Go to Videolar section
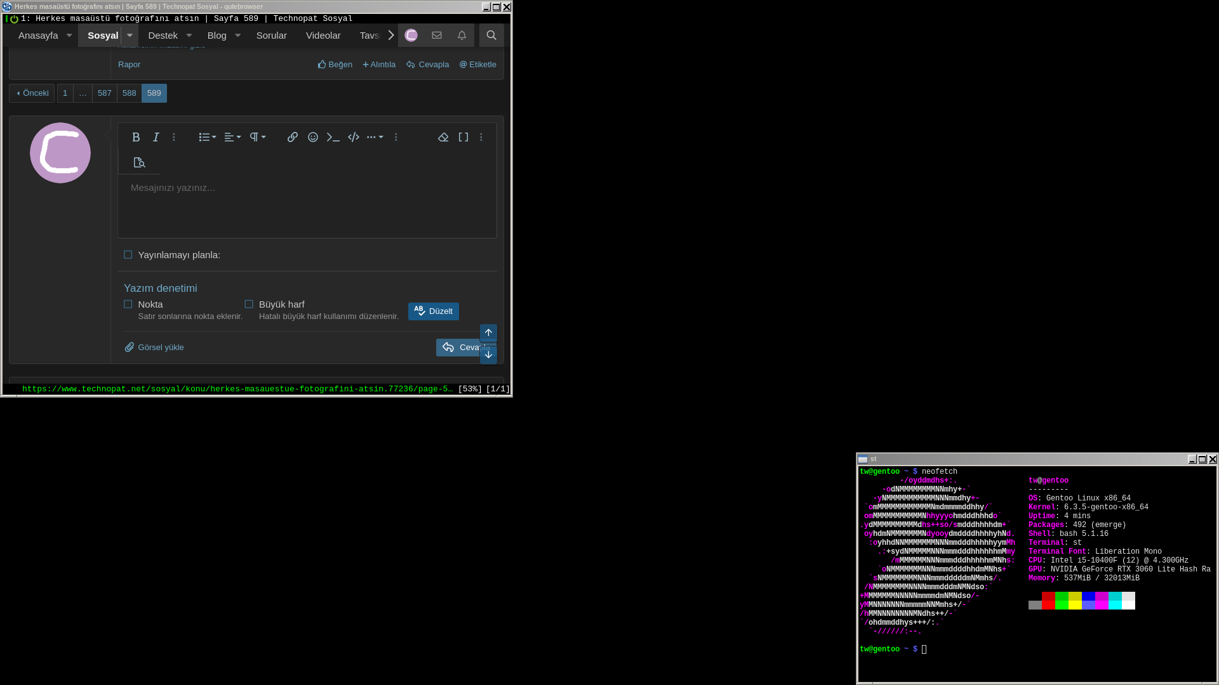 tap(323, 36)
